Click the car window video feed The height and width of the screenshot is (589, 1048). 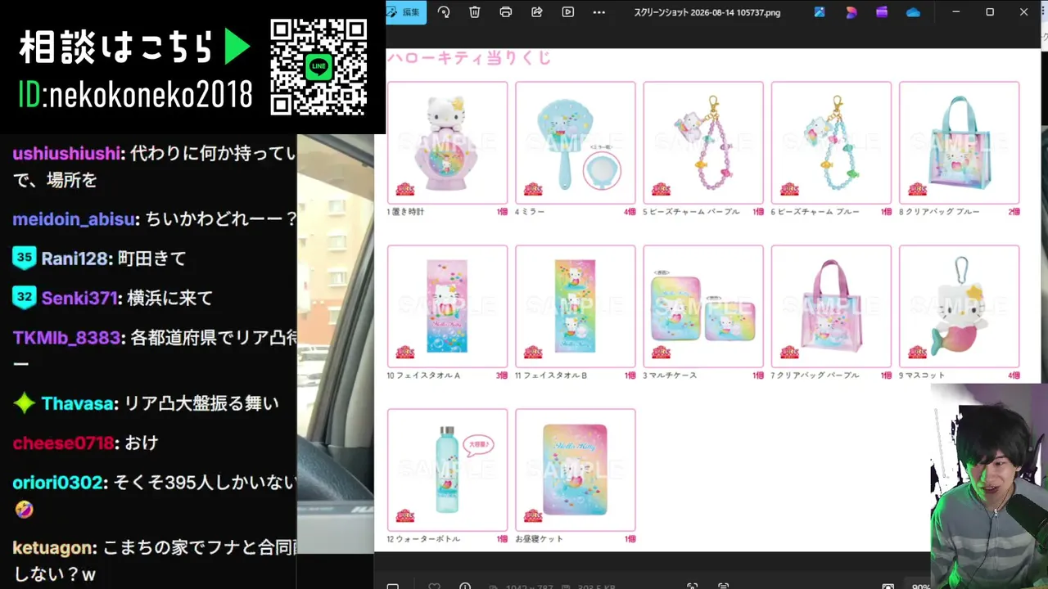[335, 344]
